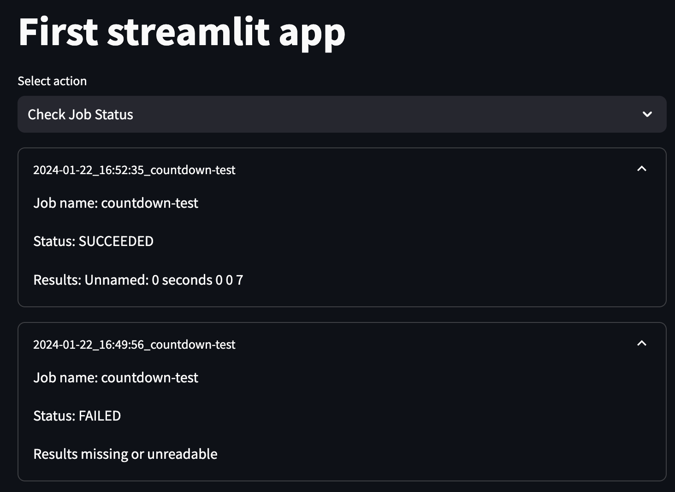Screen dimensions: 675x492
Task: Click the First streamlit app page title
Action: pyautogui.click(x=182, y=32)
